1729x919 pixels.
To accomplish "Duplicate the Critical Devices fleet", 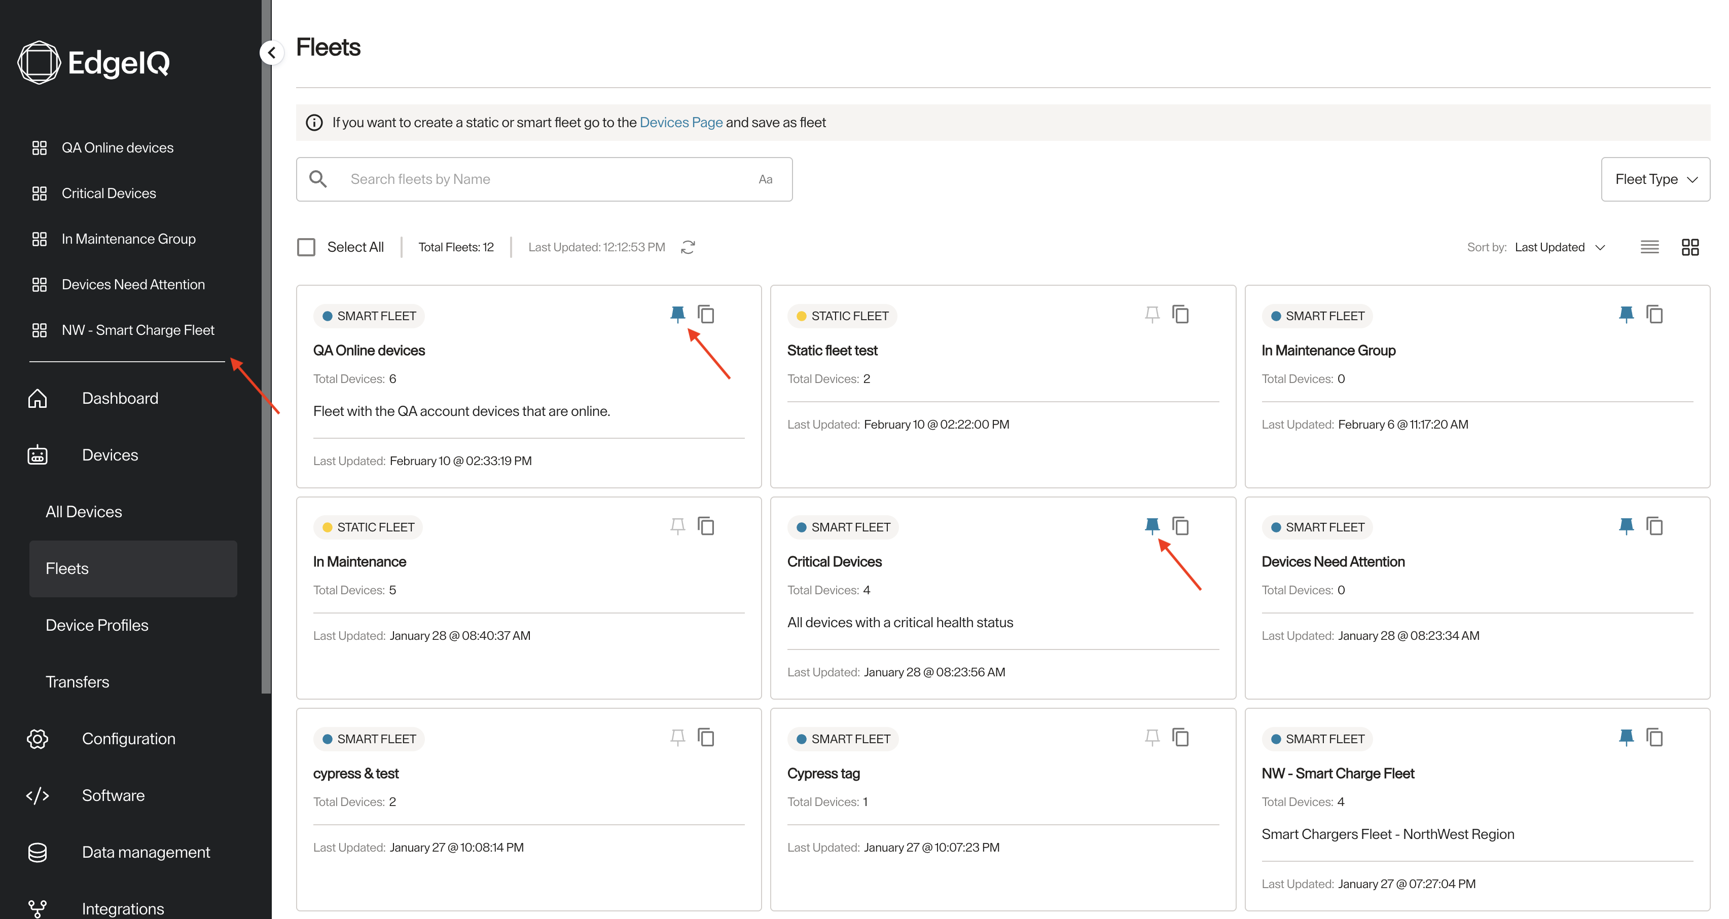I will pyautogui.click(x=1180, y=526).
